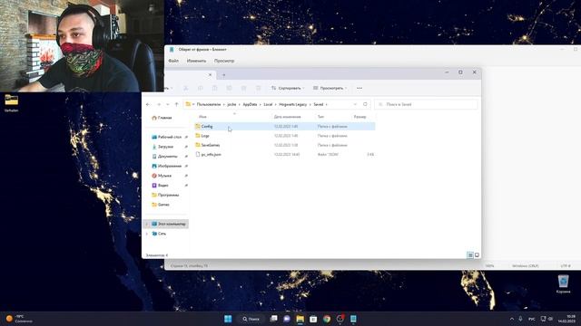
Task: Open the recent locations dropdown arrow
Action: click(x=167, y=105)
